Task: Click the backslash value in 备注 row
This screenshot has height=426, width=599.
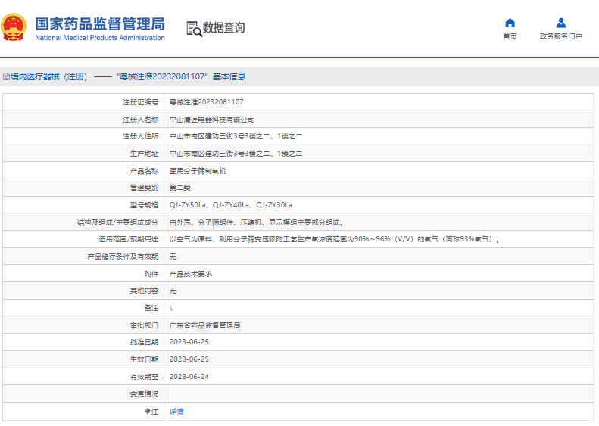Action: tap(171, 308)
